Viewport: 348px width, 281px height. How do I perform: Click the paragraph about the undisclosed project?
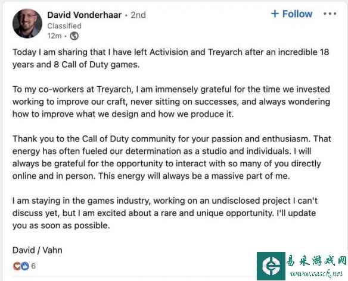(165, 213)
